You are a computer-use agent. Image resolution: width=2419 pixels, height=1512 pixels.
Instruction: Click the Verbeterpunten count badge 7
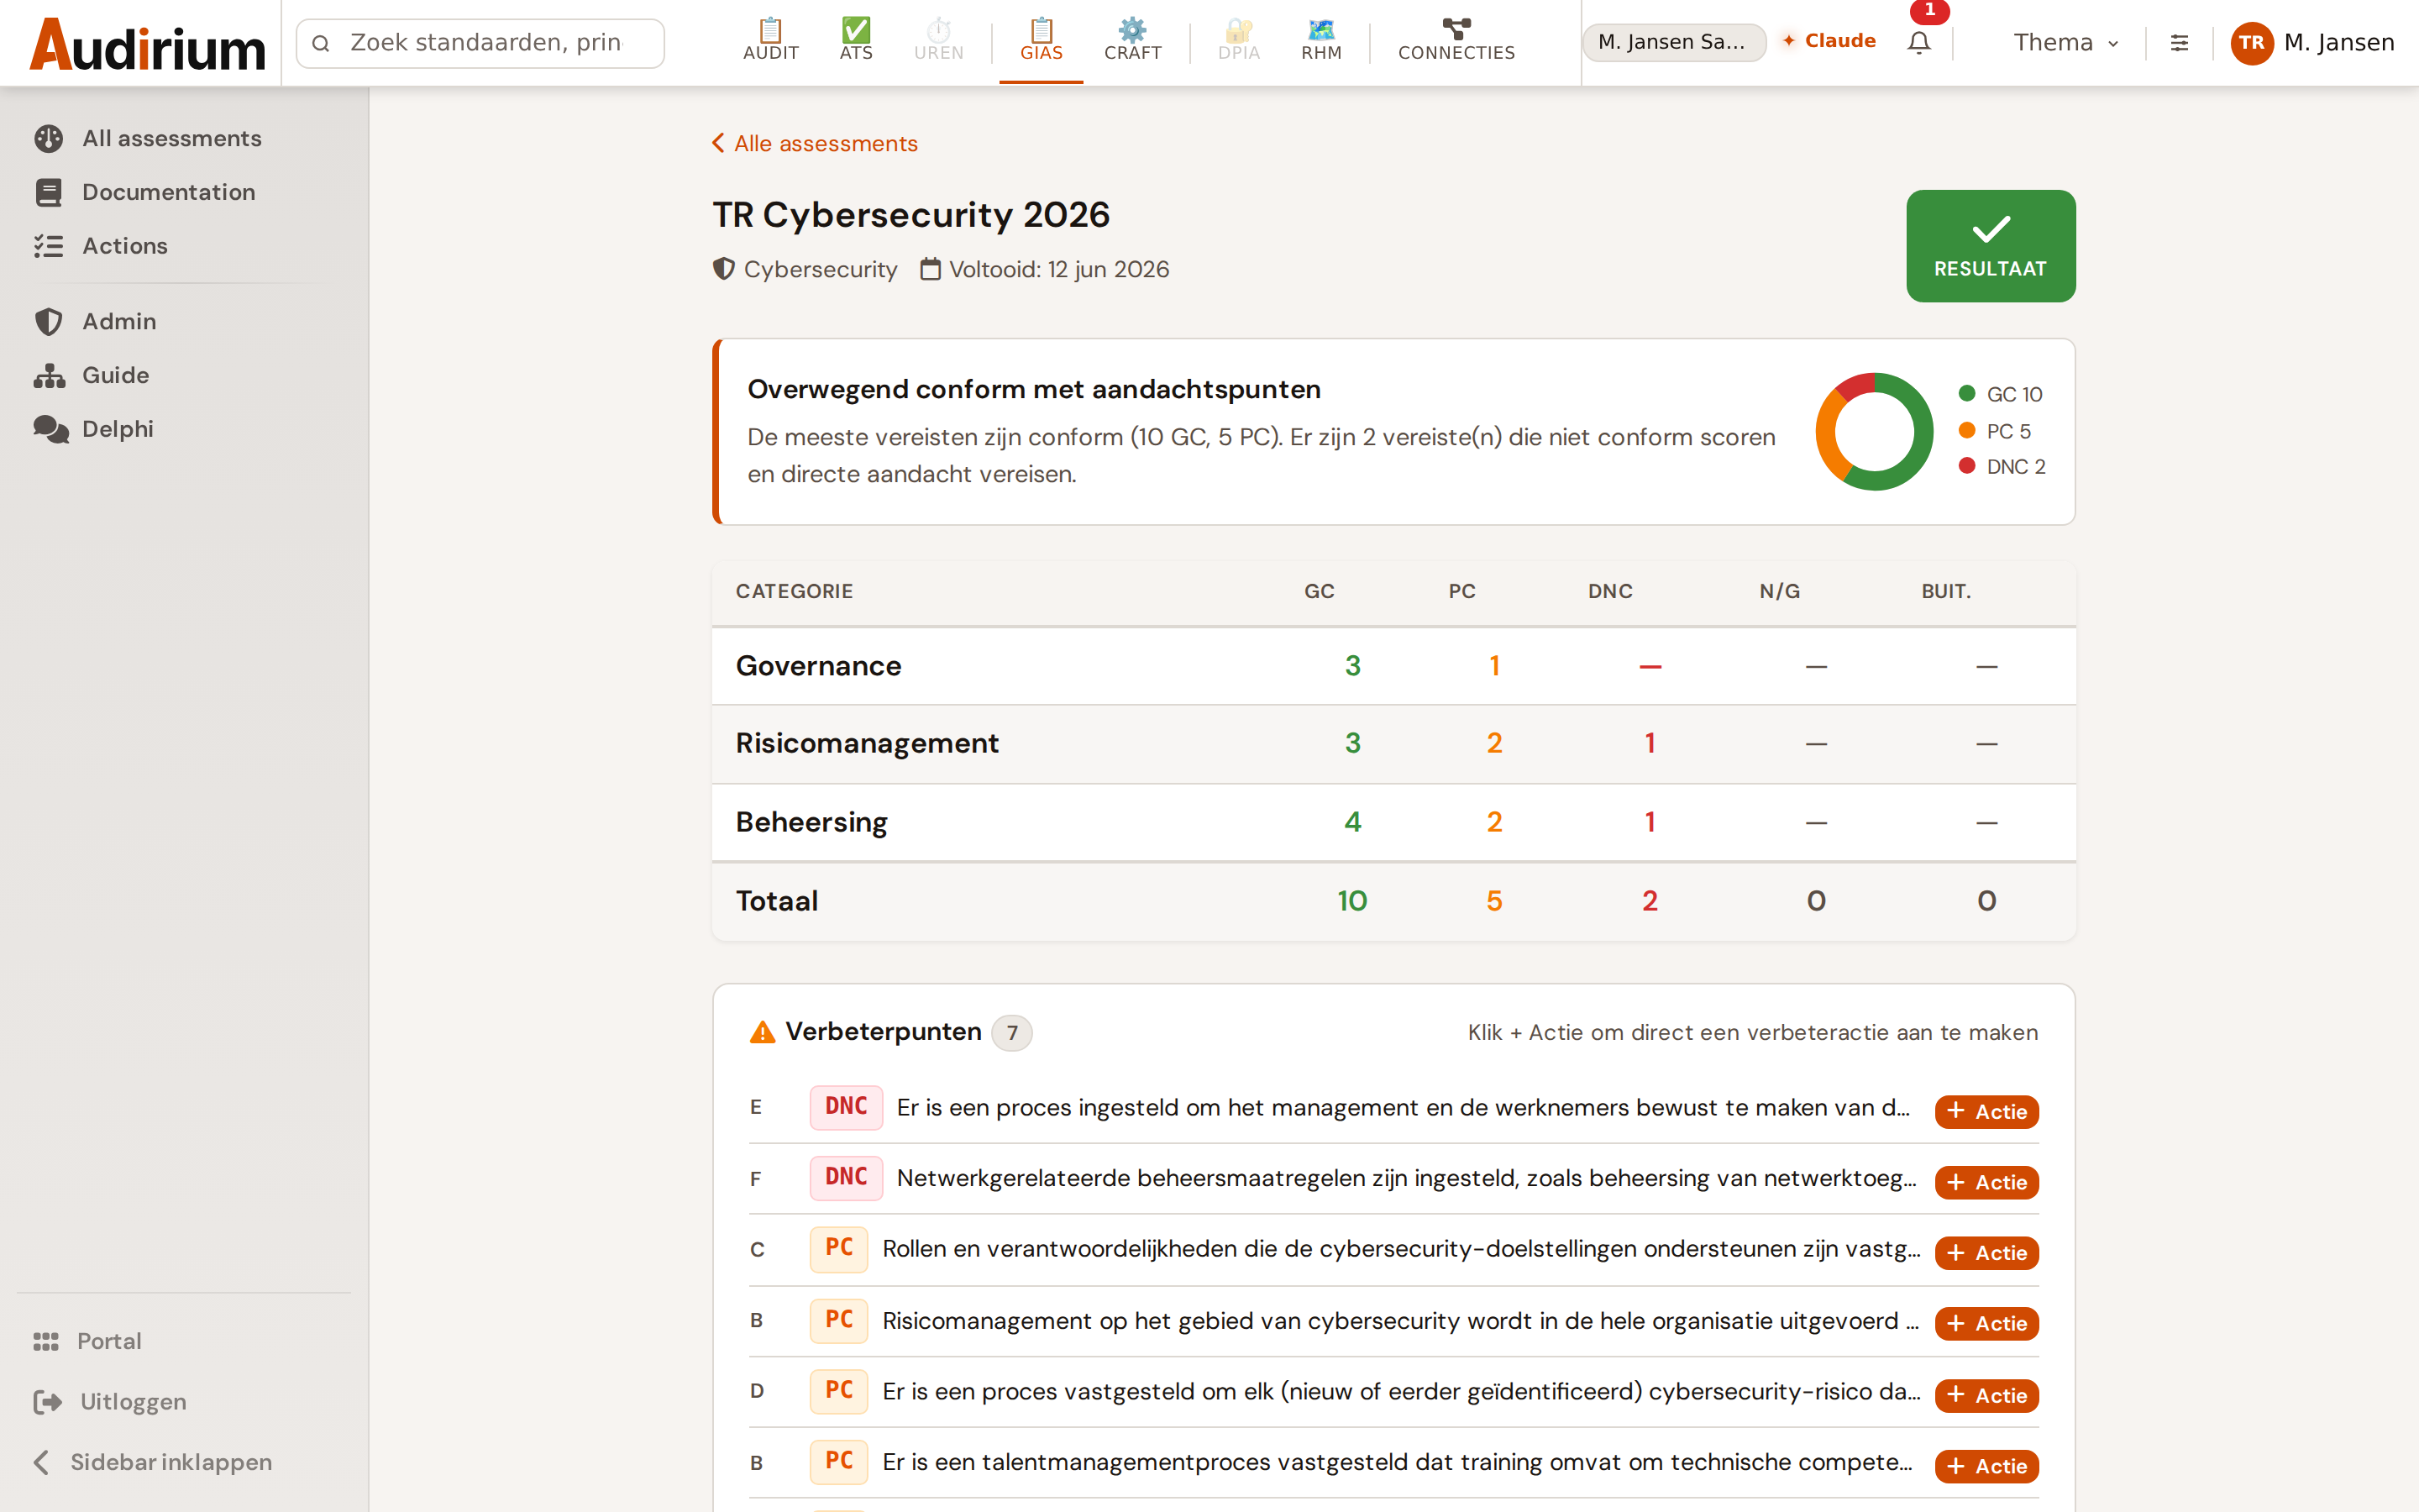pyautogui.click(x=1011, y=1033)
